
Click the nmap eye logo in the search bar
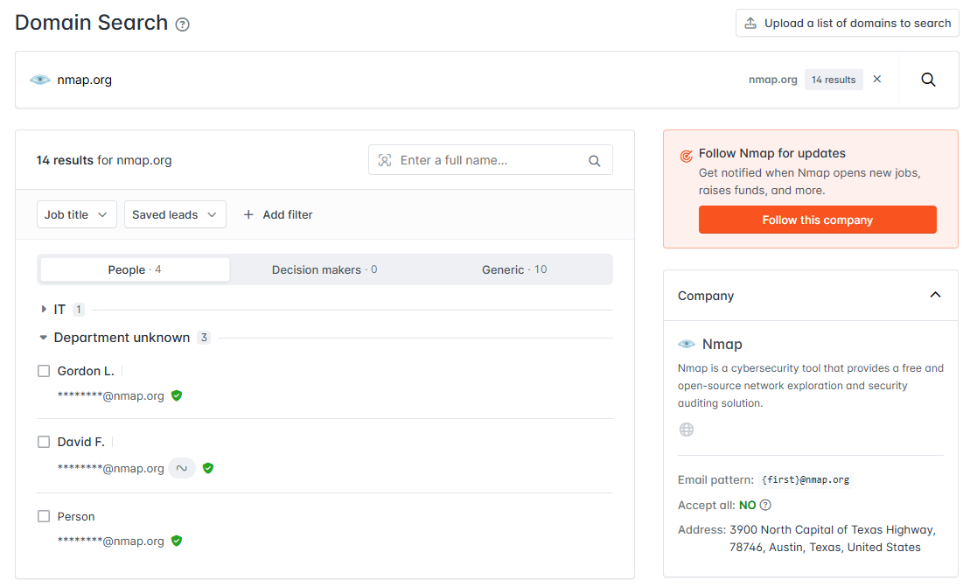pos(40,80)
